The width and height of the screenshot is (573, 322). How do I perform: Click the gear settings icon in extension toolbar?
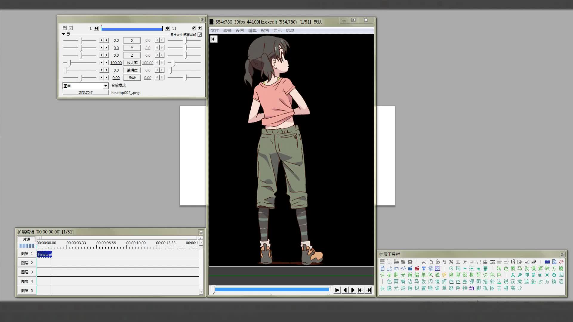(x=410, y=262)
